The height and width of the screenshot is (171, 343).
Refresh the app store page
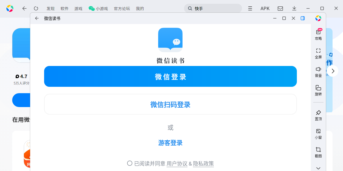point(36,8)
